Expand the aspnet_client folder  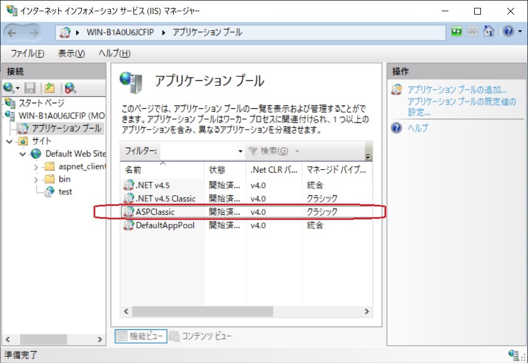[36, 167]
